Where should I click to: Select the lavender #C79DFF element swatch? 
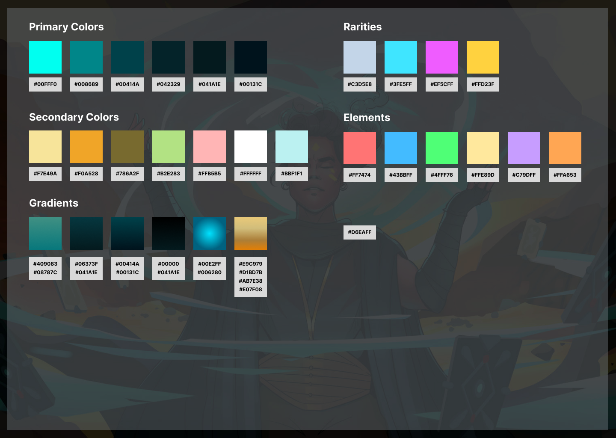tap(524, 148)
